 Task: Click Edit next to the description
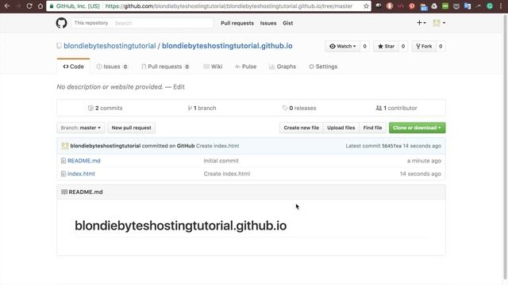coord(179,86)
